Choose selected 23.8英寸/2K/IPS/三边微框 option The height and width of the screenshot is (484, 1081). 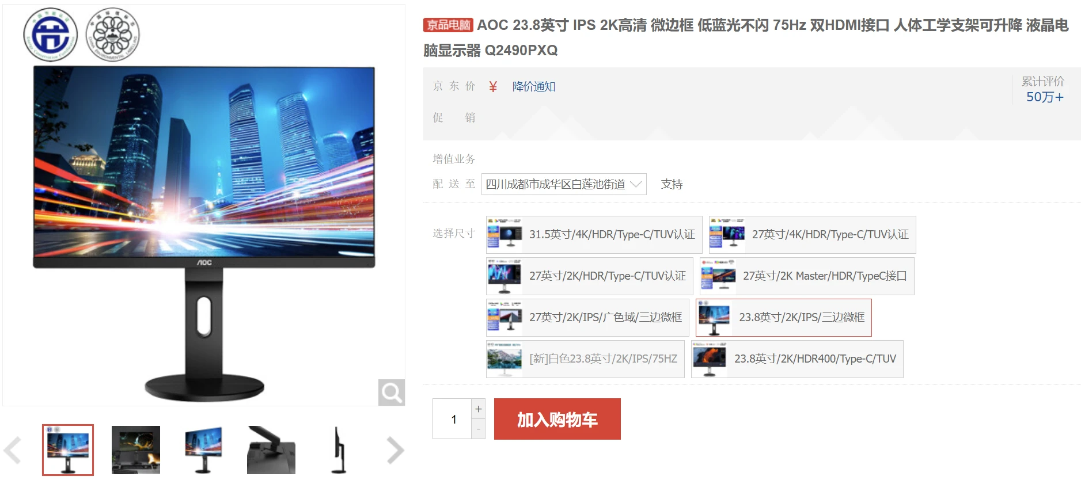pos(784,318)
